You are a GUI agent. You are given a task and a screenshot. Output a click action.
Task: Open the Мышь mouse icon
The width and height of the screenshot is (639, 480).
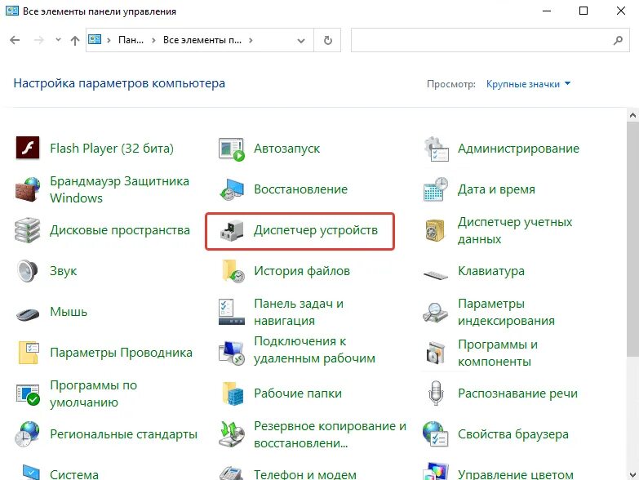(x=28, y=314)
